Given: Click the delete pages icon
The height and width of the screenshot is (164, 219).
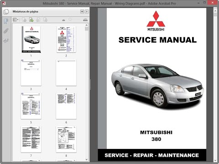Looking at the screenshot, I should (x=24, y=20).
